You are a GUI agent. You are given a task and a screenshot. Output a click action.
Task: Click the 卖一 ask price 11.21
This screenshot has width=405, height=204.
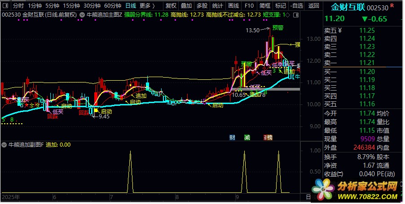367,63
